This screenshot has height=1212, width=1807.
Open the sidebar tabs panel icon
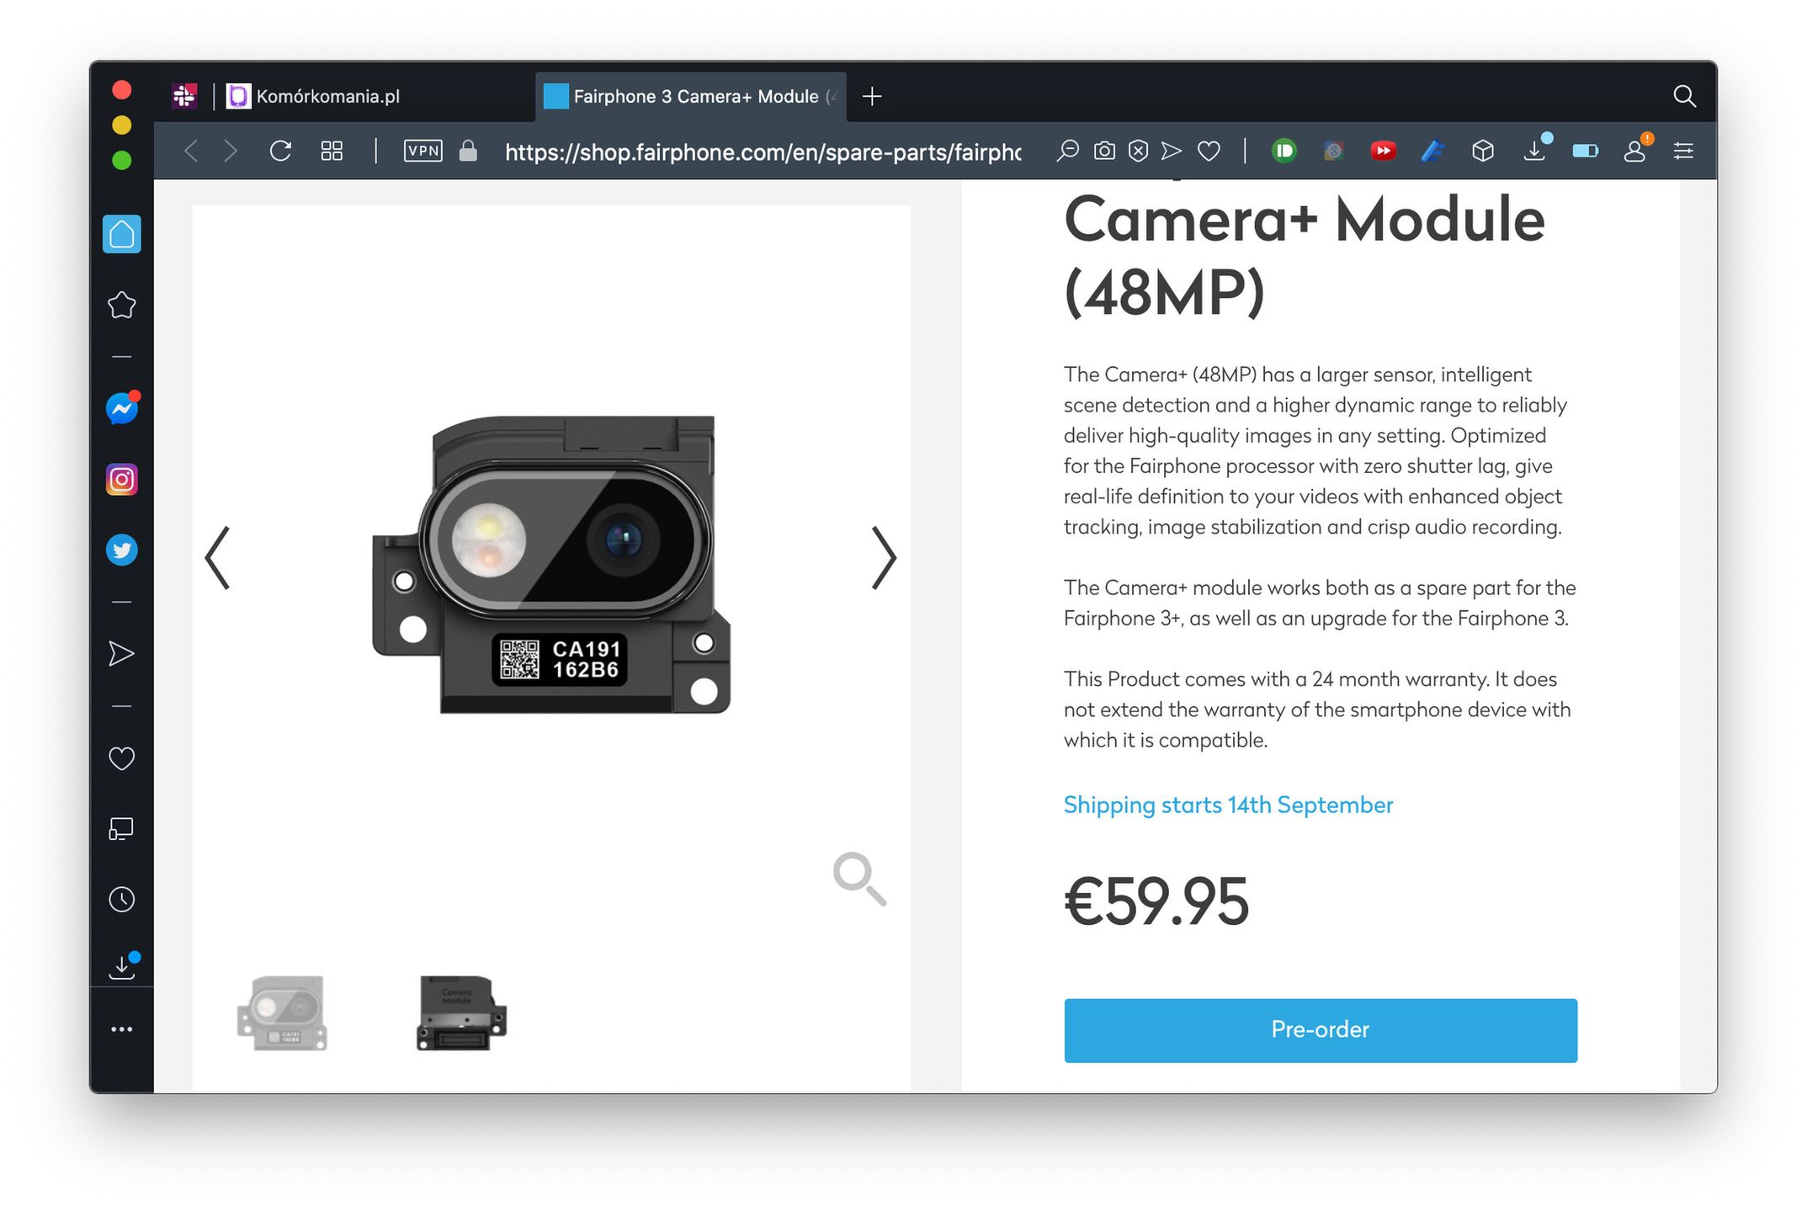pos(122,829)
